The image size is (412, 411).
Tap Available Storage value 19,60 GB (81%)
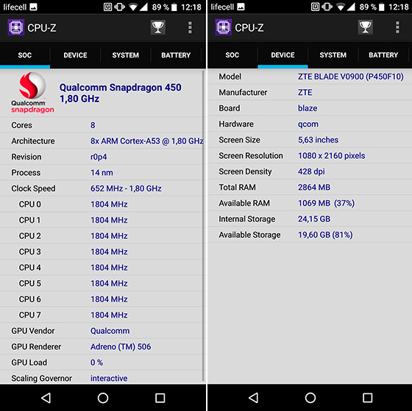325,235
